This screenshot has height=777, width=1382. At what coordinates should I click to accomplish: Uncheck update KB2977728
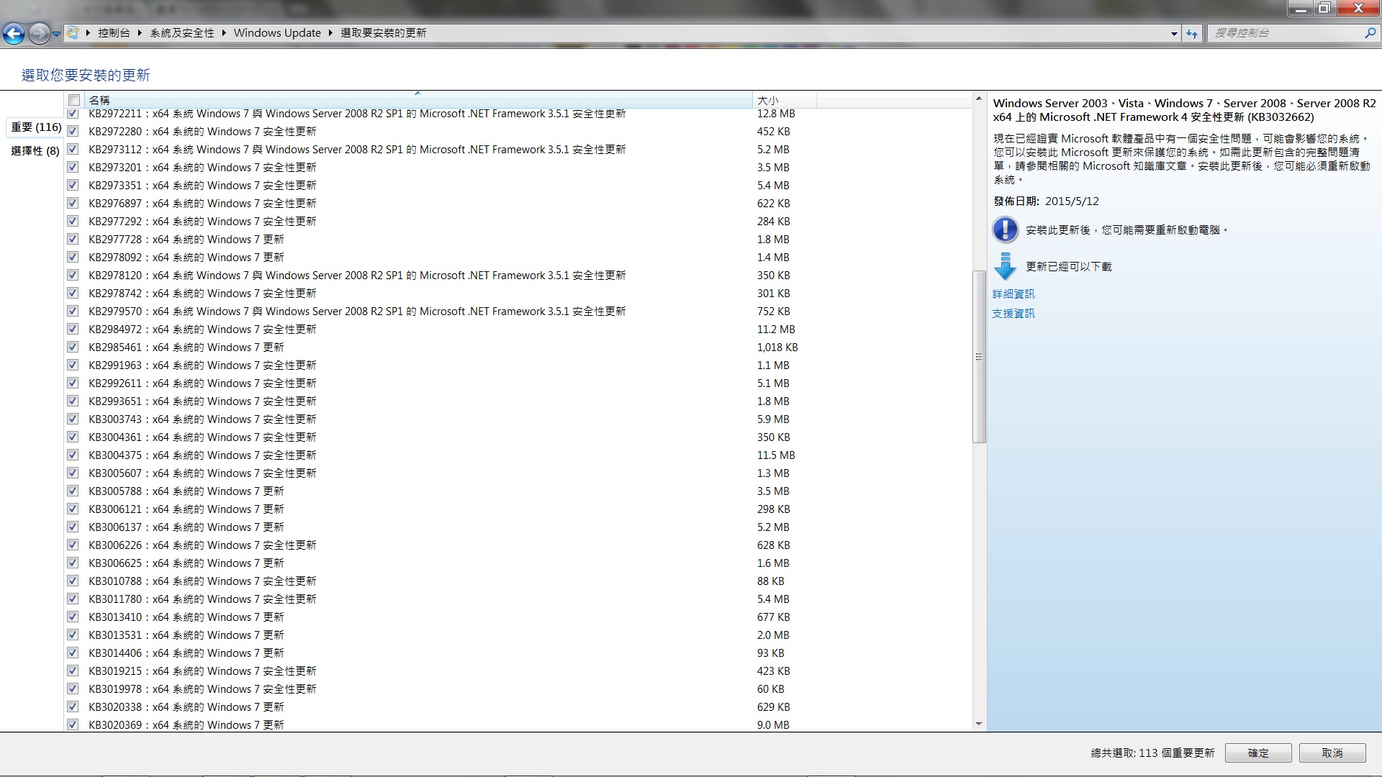coord(73,239)
